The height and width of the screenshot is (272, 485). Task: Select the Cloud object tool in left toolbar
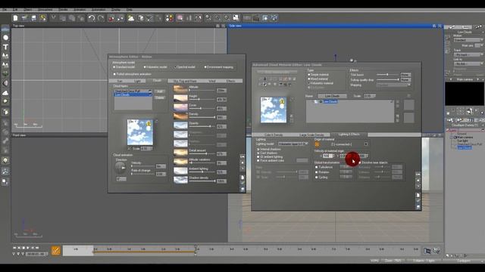click(x=5, y=92)
